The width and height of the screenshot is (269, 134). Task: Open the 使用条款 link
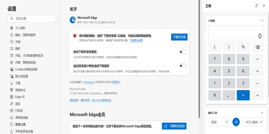[74, 100]
